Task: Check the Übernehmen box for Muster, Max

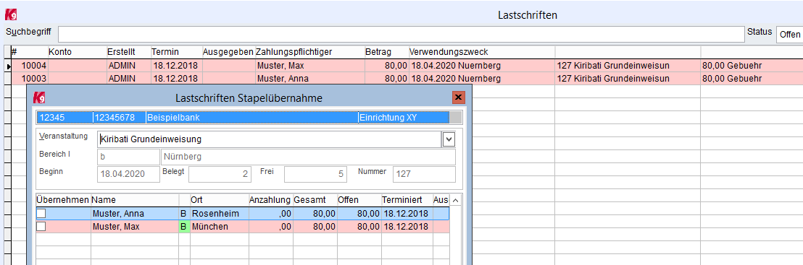Action: click(41, 226)
